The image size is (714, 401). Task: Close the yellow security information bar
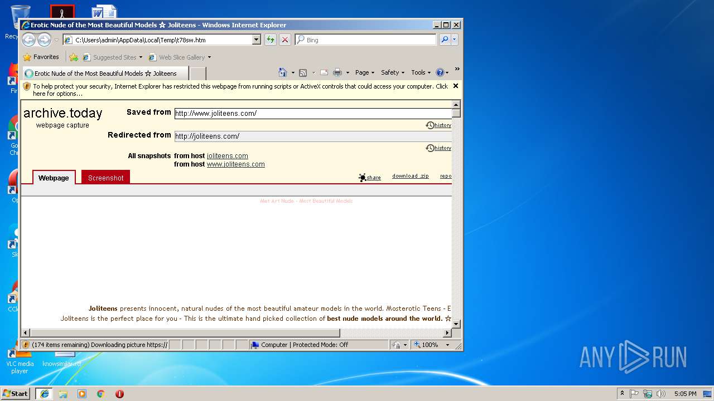pyautogui.click(x=456, y=86)
